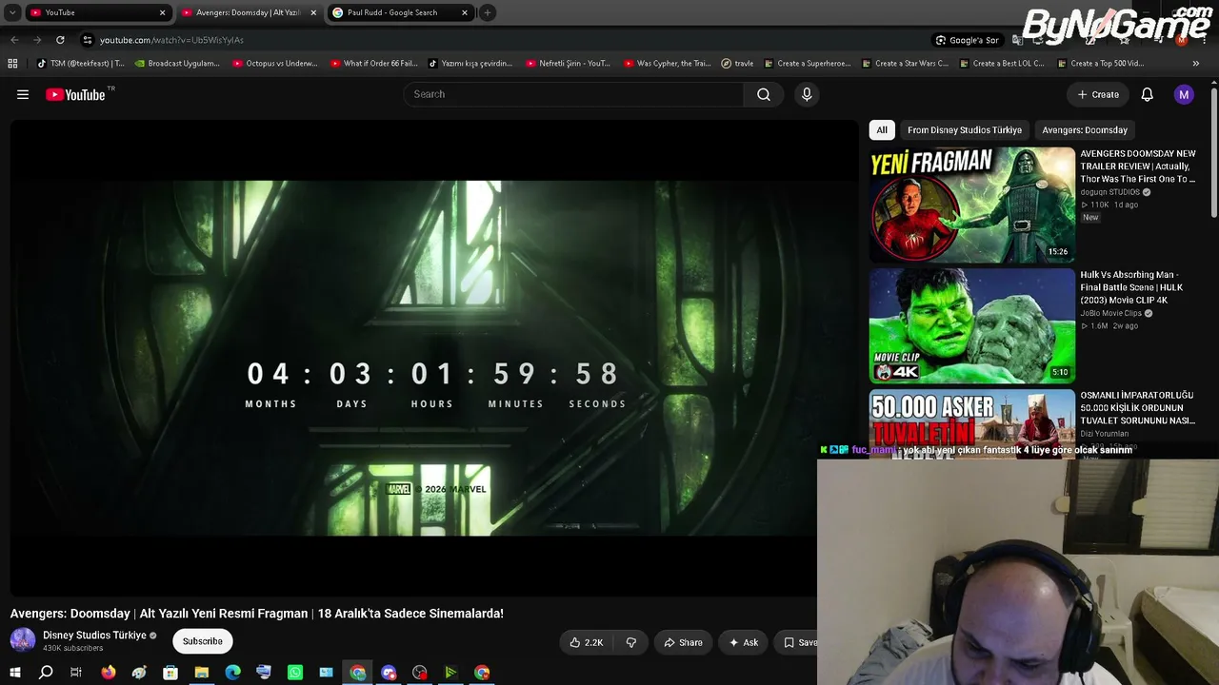Screen dimensions: 1219x685
Task: Close the first YouTube tab
Action: 162,12
